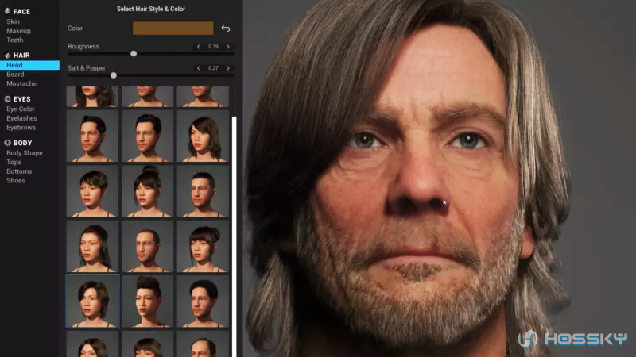This screenshot has width=636, height=357.
Task: Decrease Roughness with left arrow
Action: point(198,47)
